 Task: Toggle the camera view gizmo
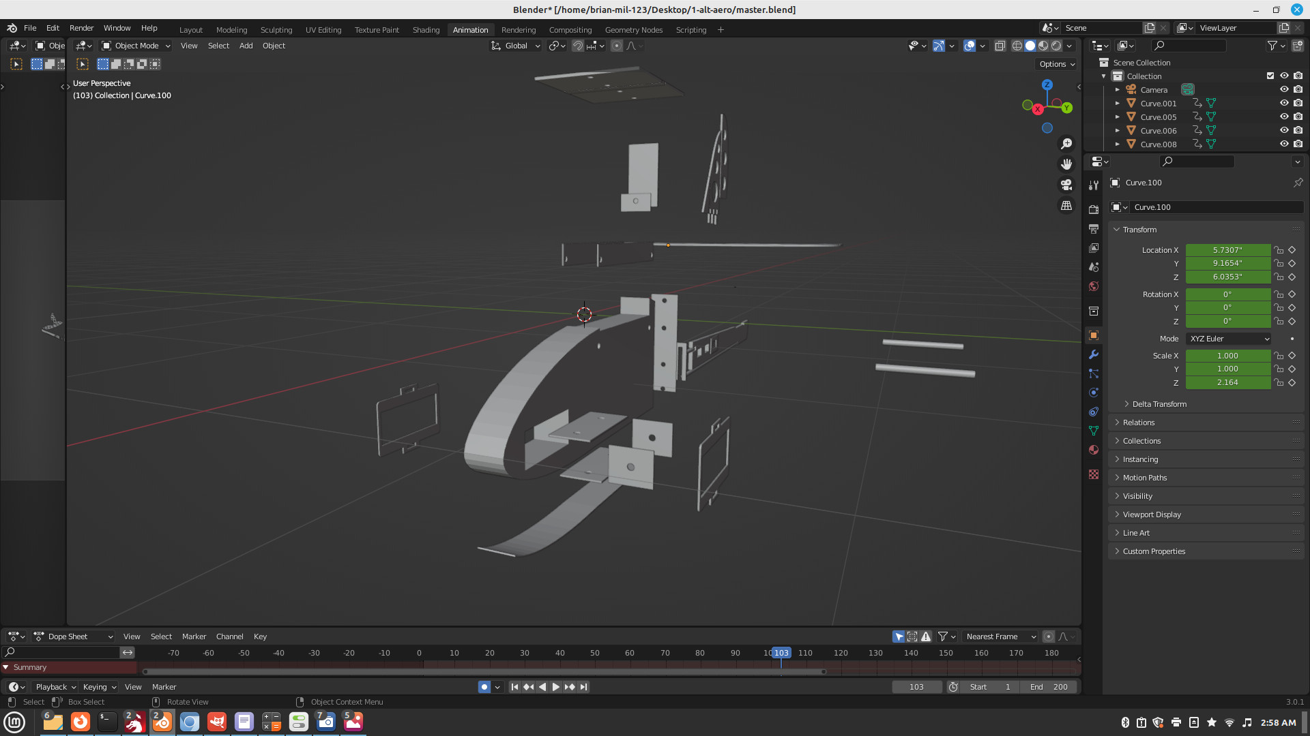pyautogui.click(x=1066, y=185)
